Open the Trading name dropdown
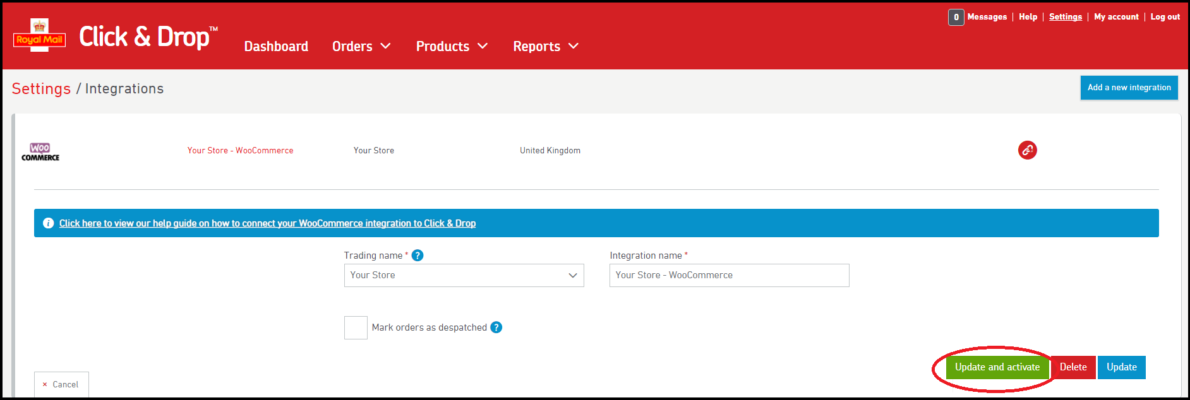The width and height of the screenshot is (1190, 400). point(464,276)
